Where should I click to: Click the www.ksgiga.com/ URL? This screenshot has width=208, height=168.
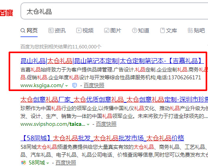pyautogui.click(x=42, y=86)
